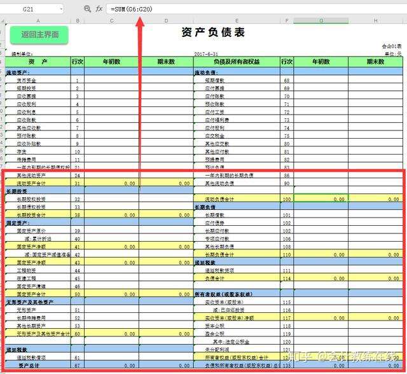Click the fx insert function icon
Screen dimensions: 407x374
(x=99, y=9)
